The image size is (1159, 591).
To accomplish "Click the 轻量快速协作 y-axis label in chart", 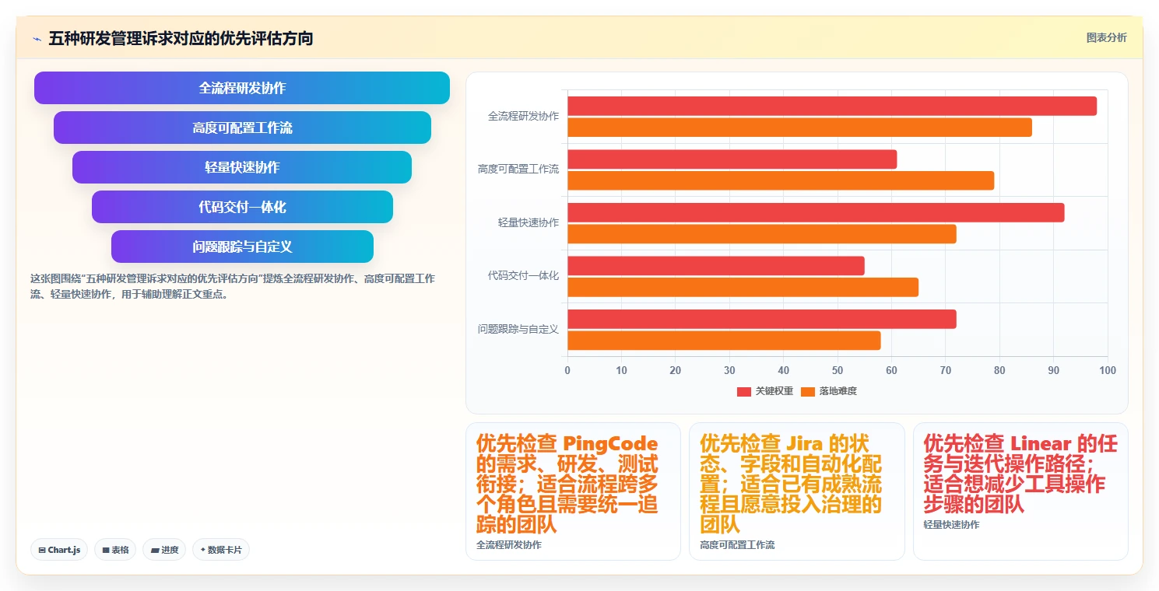I will point(529,222).
